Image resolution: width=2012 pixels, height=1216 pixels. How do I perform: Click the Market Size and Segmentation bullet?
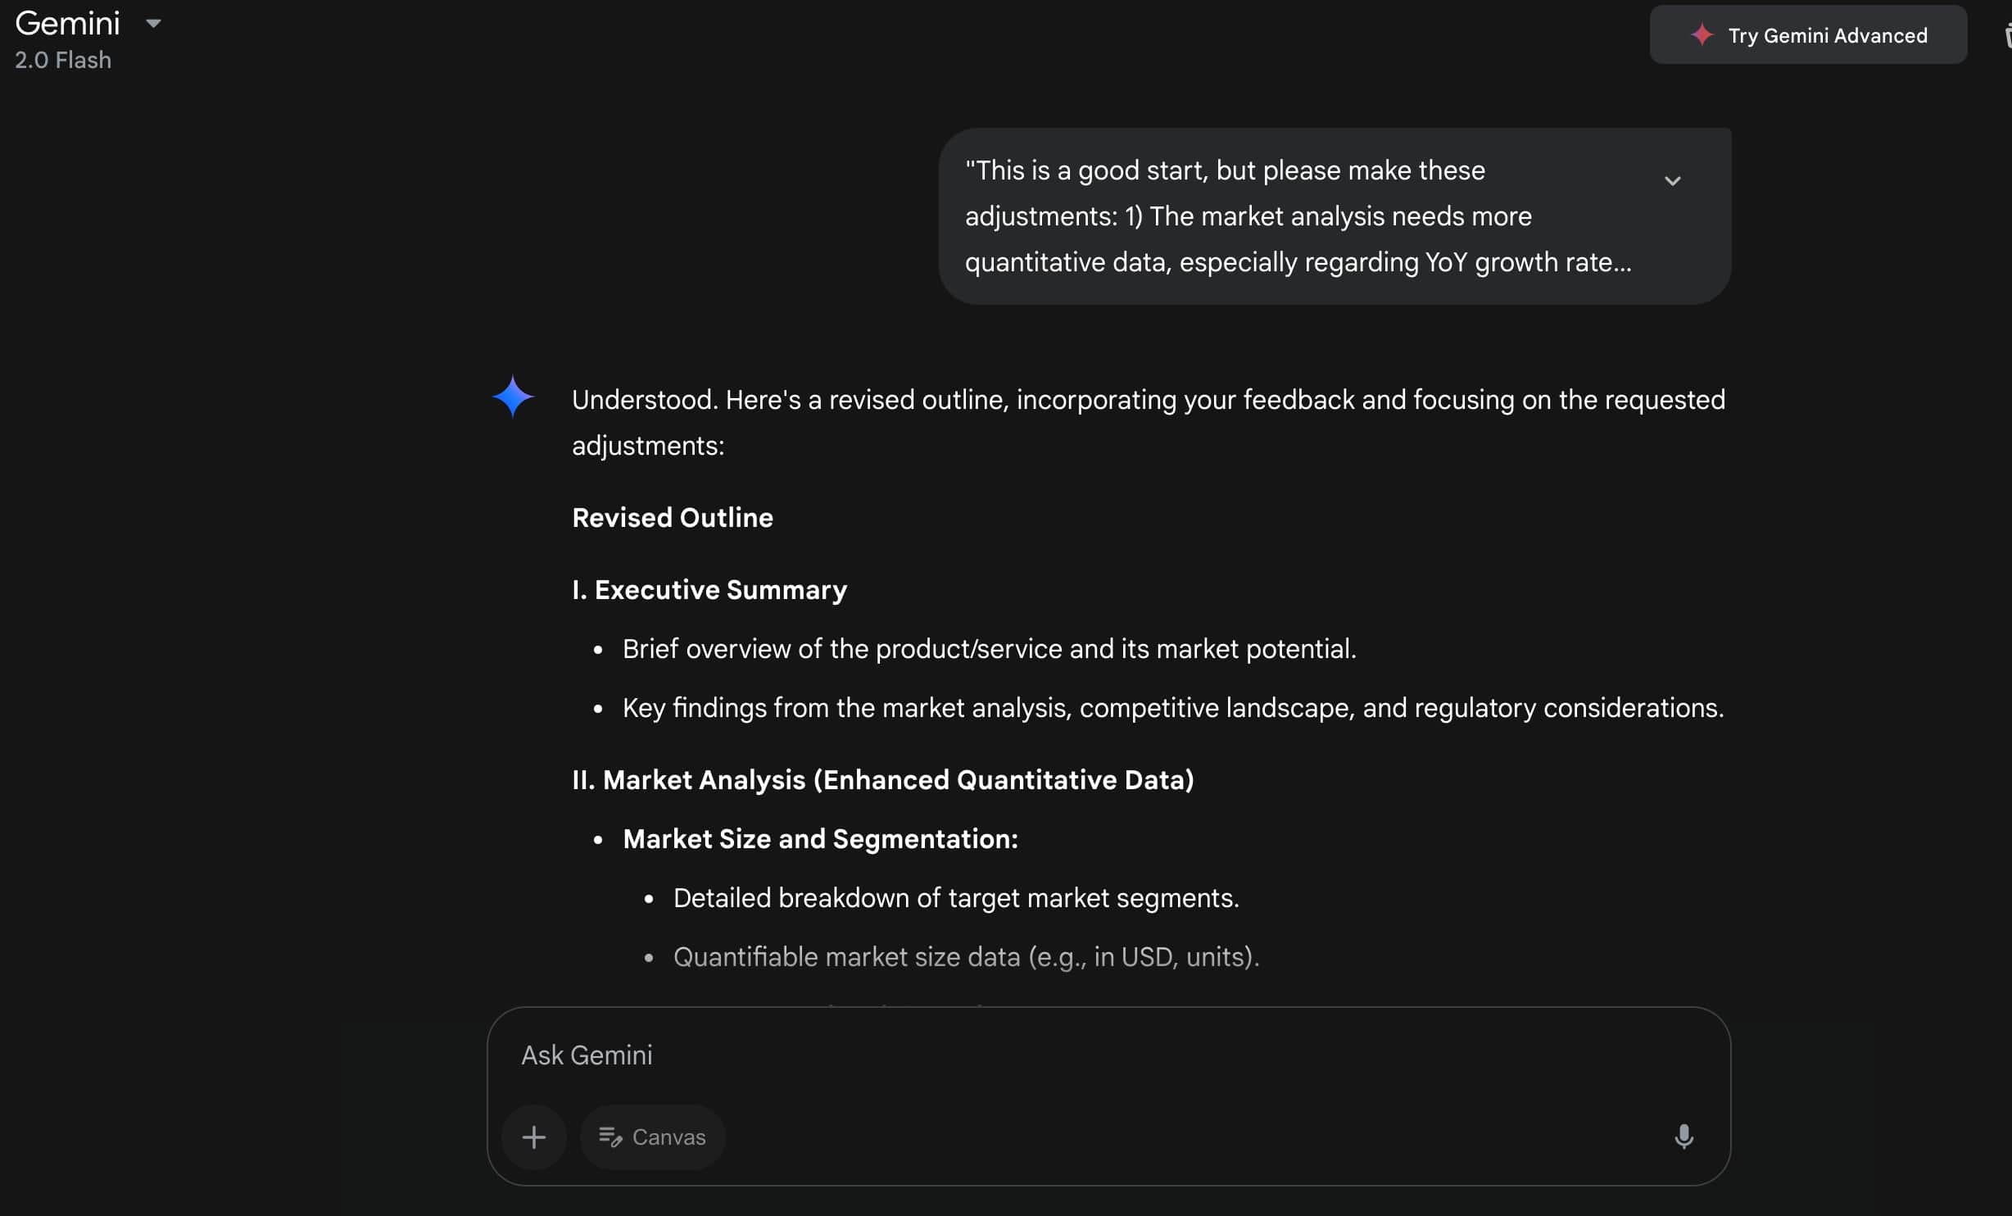point(820,839)
